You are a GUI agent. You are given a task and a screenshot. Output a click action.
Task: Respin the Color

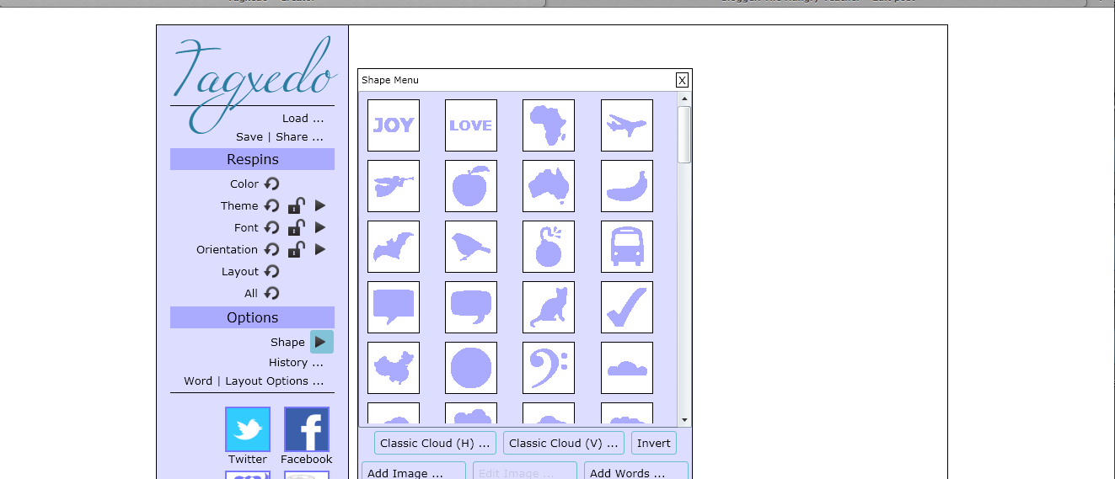tap(271, 184)
